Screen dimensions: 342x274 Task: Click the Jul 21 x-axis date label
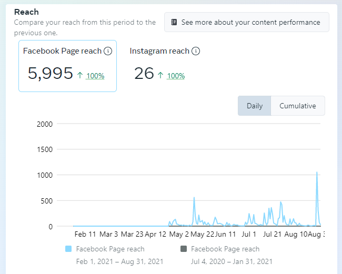273,234
